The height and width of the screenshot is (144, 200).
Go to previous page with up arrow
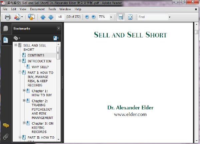(43, 17)
